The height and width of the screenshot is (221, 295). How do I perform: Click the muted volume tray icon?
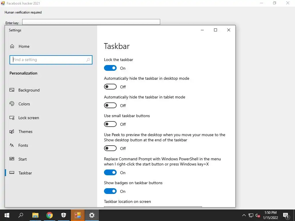(x=258, y=215)
